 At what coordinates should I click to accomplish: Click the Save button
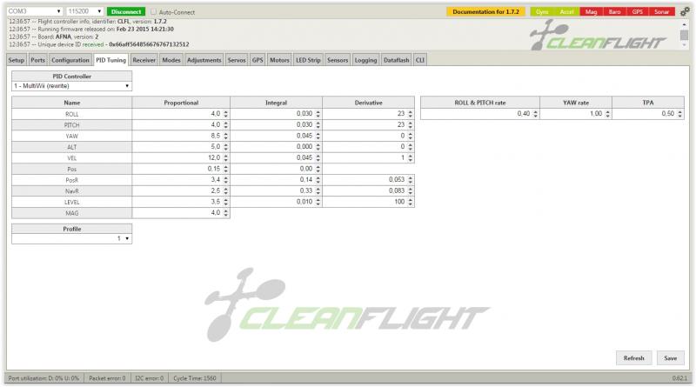671,358
